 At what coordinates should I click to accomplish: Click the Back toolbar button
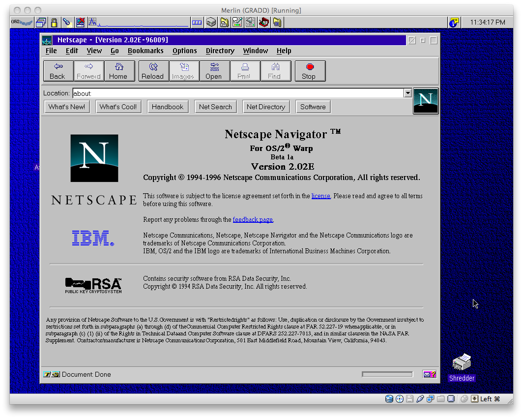[58, 71]
